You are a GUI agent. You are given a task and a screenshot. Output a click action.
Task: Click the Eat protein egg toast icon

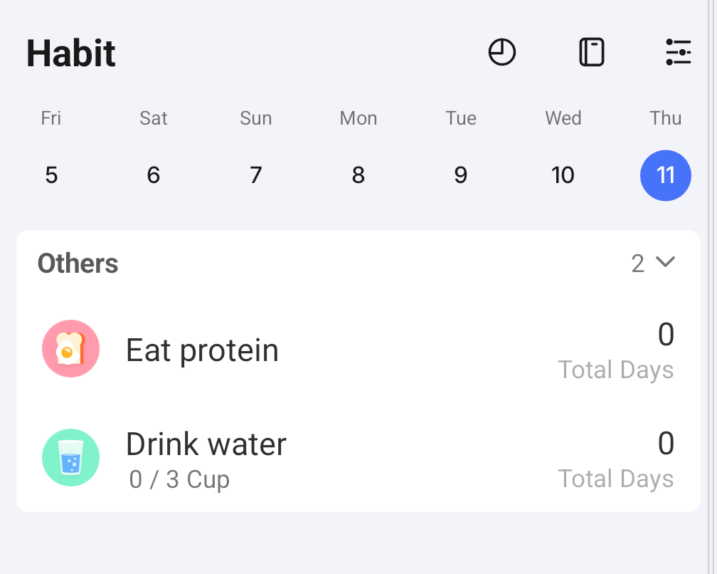(70, 349)
